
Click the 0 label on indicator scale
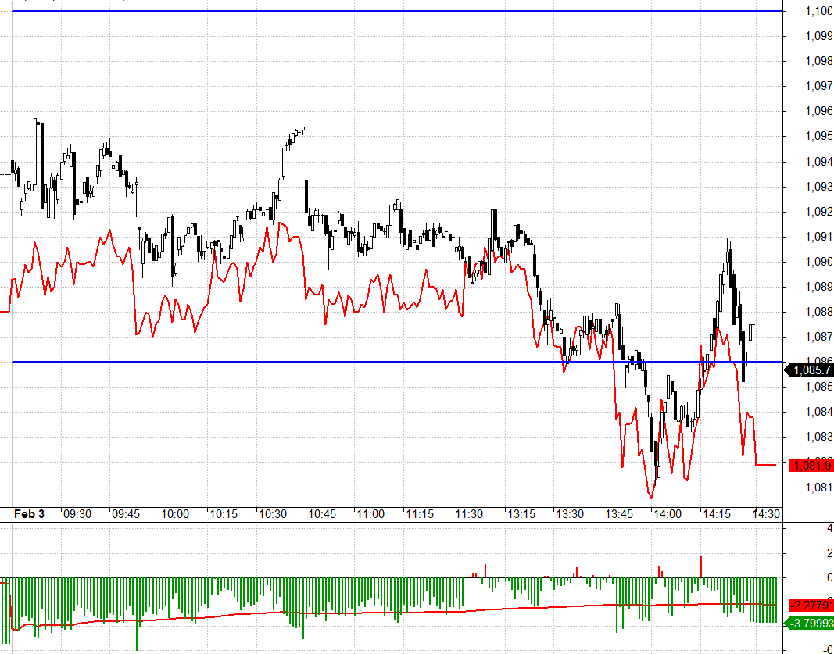point(830,577)
